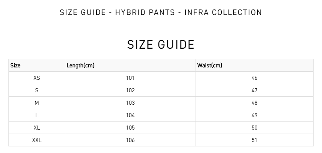Click length value 104
Image resolution: width=322 pixels, height=153 pixels.
[130, 115]
